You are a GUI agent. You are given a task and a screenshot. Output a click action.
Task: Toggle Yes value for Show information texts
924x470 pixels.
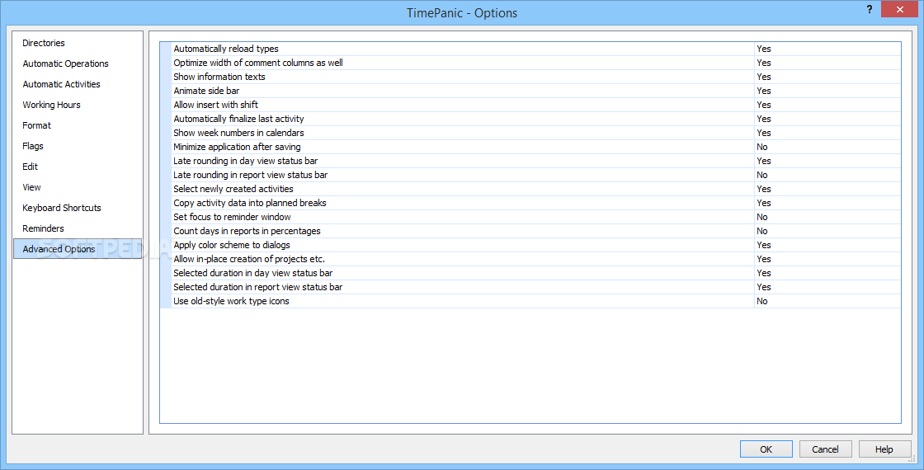point(827,77)
